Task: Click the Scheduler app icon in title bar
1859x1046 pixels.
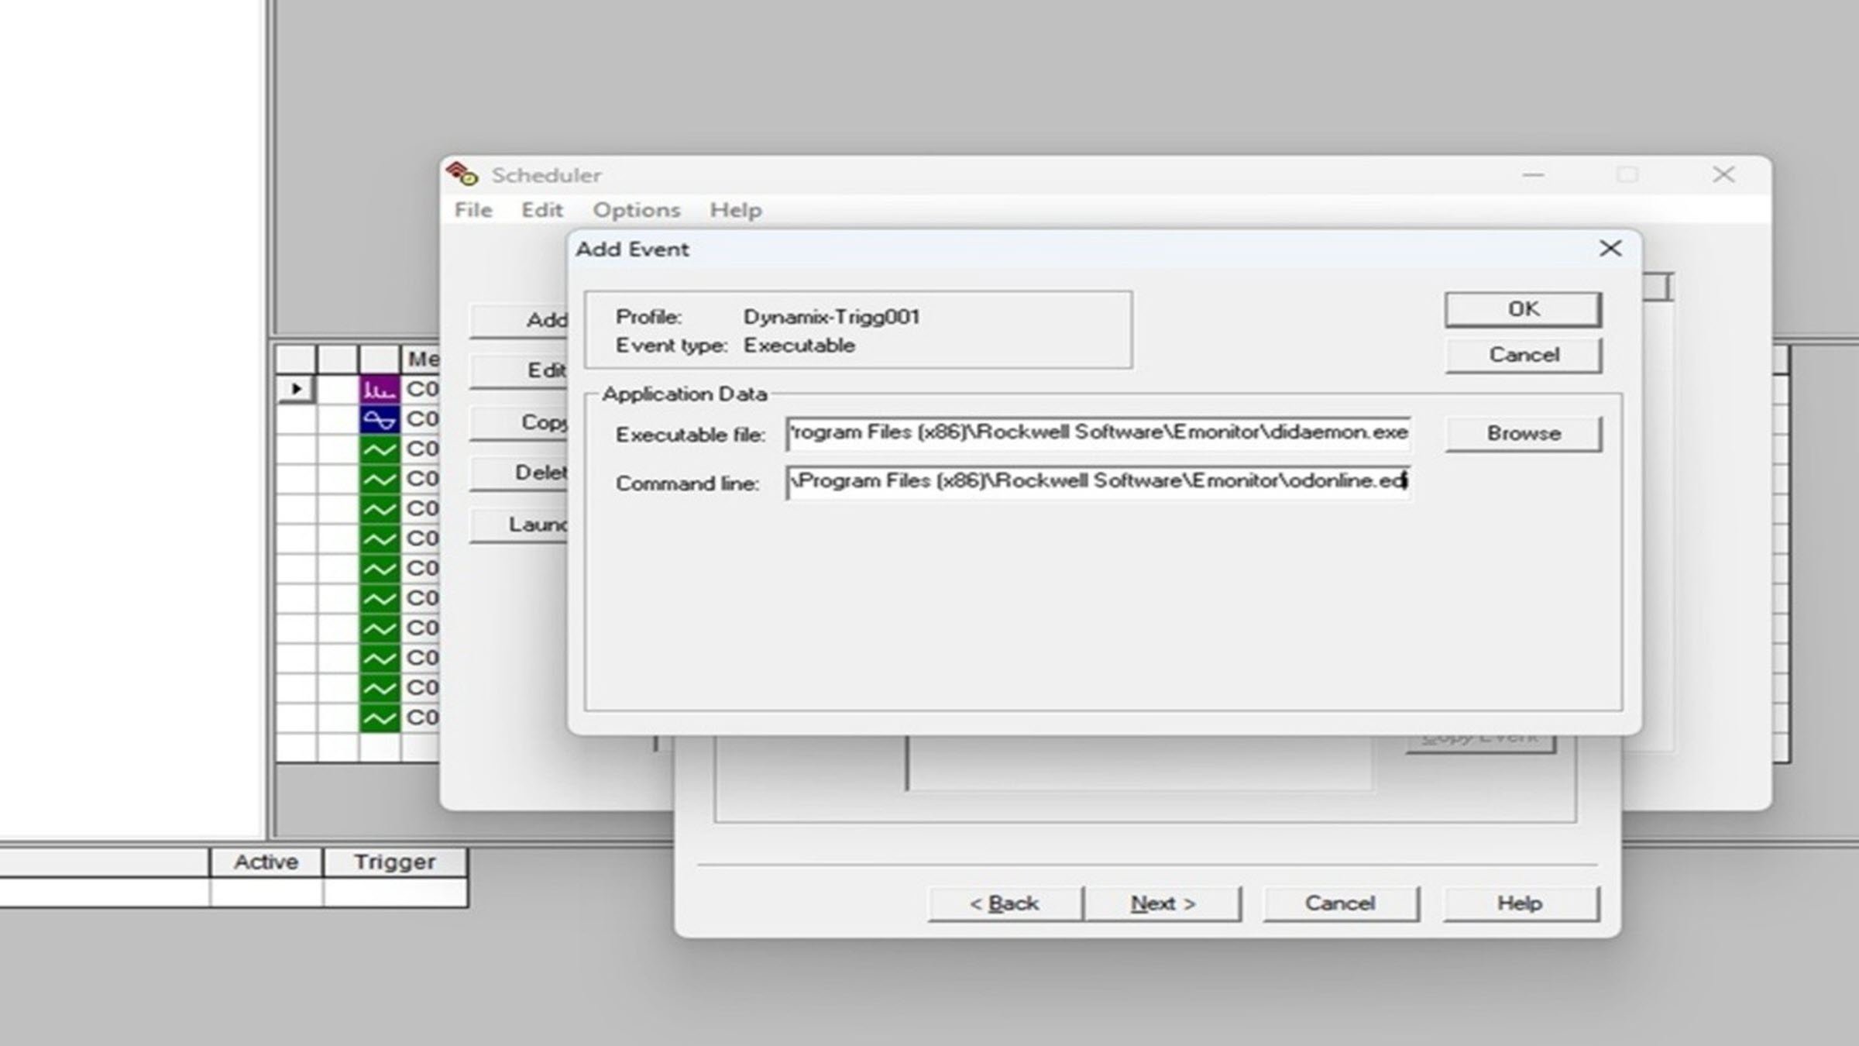Action: tap(462, 174)
